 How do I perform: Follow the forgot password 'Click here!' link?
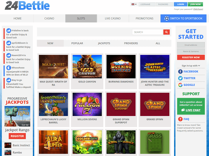click(x=198, y=9)
